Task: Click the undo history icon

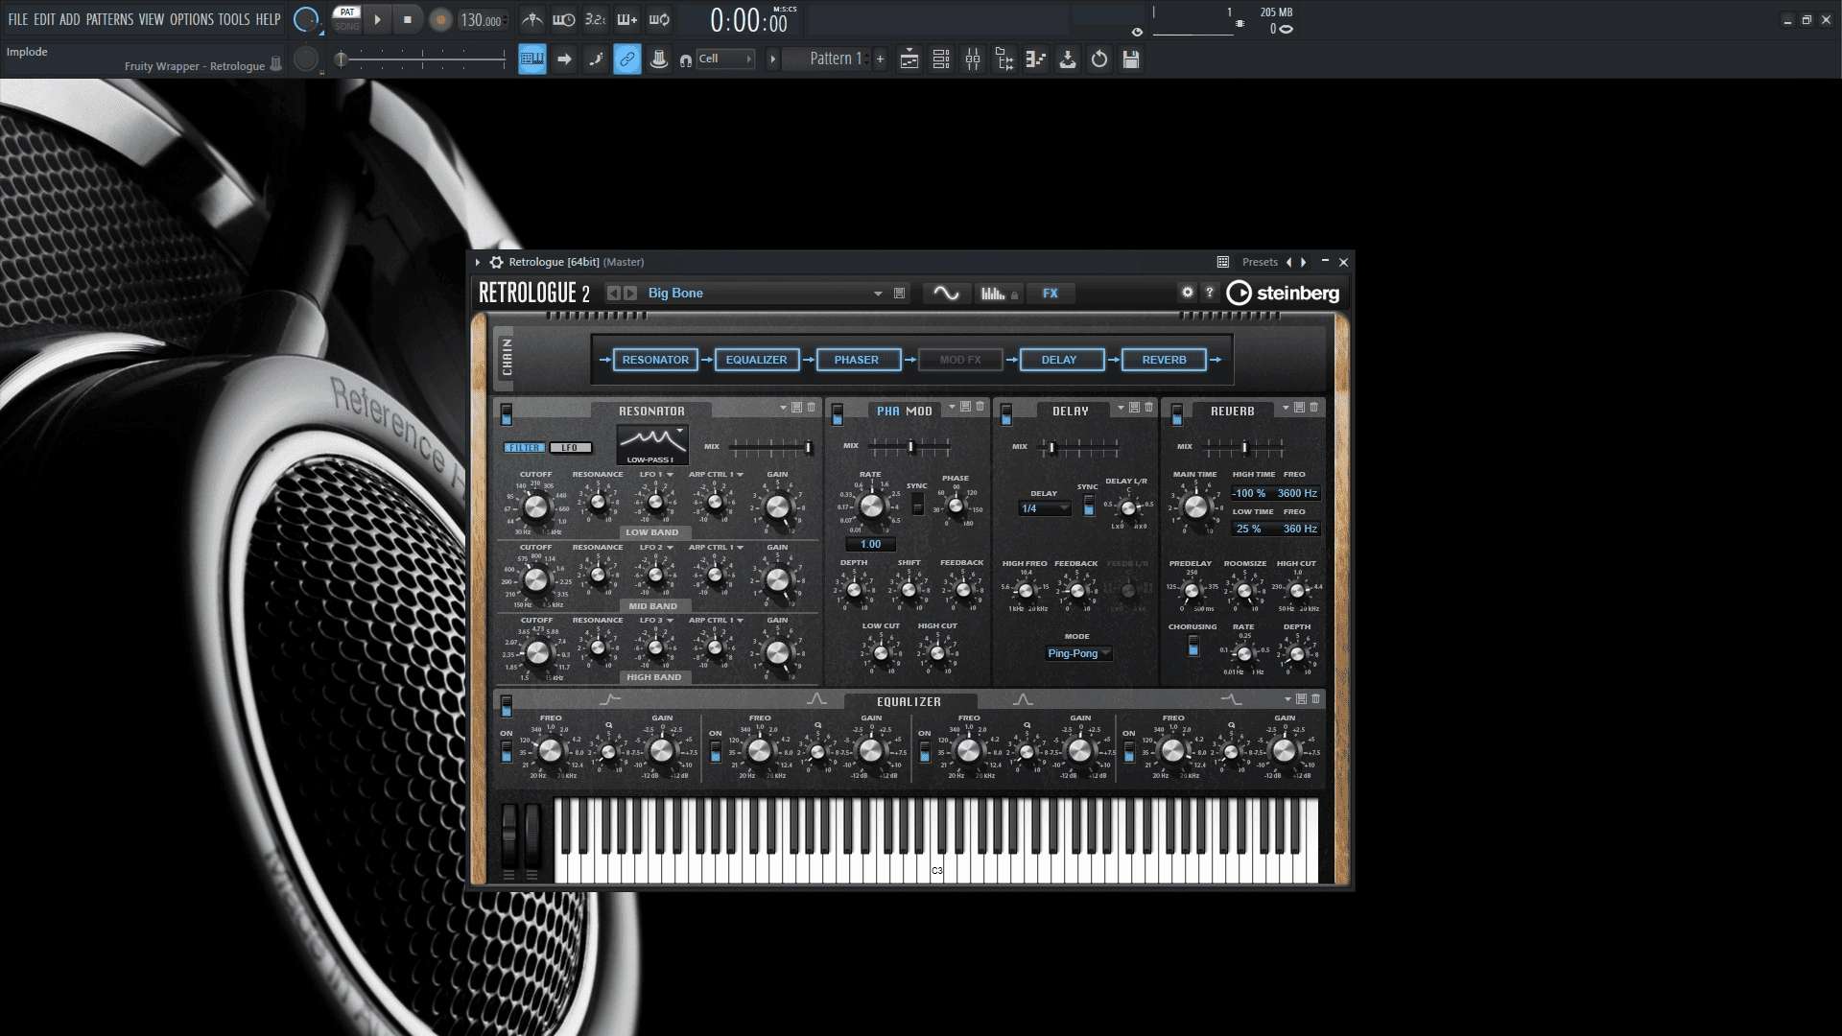Action: coord(1099,59)
